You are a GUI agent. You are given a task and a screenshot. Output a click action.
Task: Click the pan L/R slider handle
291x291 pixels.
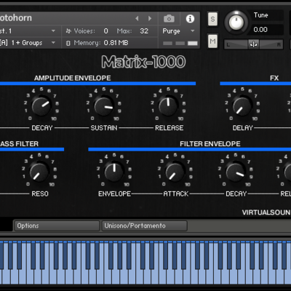click(254, 44)
